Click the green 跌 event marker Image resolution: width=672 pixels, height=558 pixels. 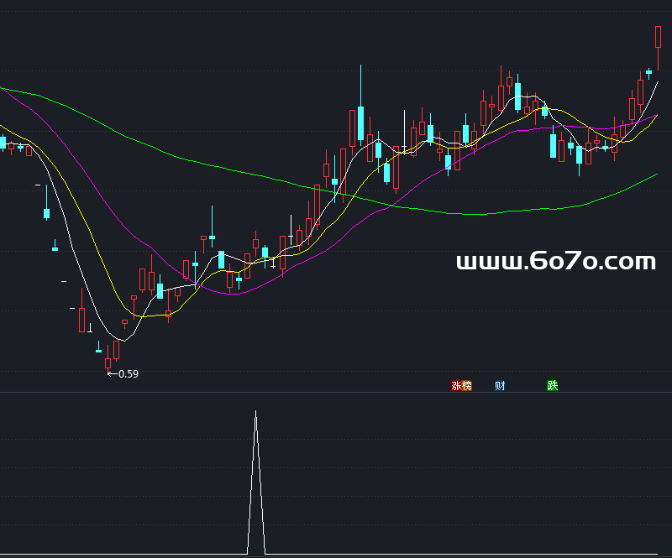tap(553, 386)
